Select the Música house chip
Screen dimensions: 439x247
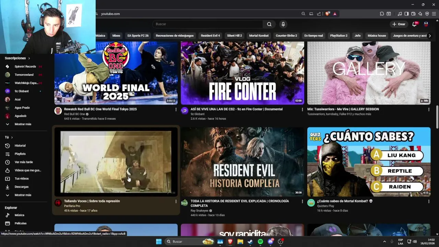(377, 36)
